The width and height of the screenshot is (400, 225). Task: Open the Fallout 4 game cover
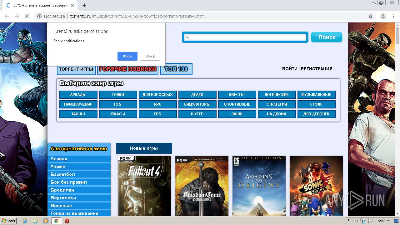point(144,186)
